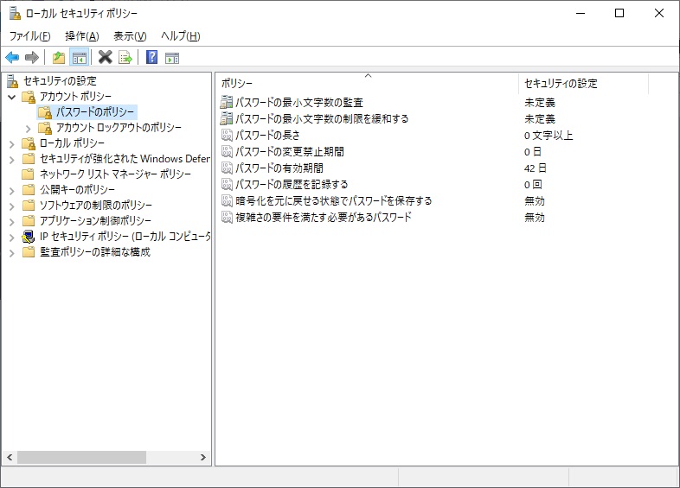680x488 pixels.
Task: Select the パスワードの有効期間 policy text
Action: pos(279,168)
